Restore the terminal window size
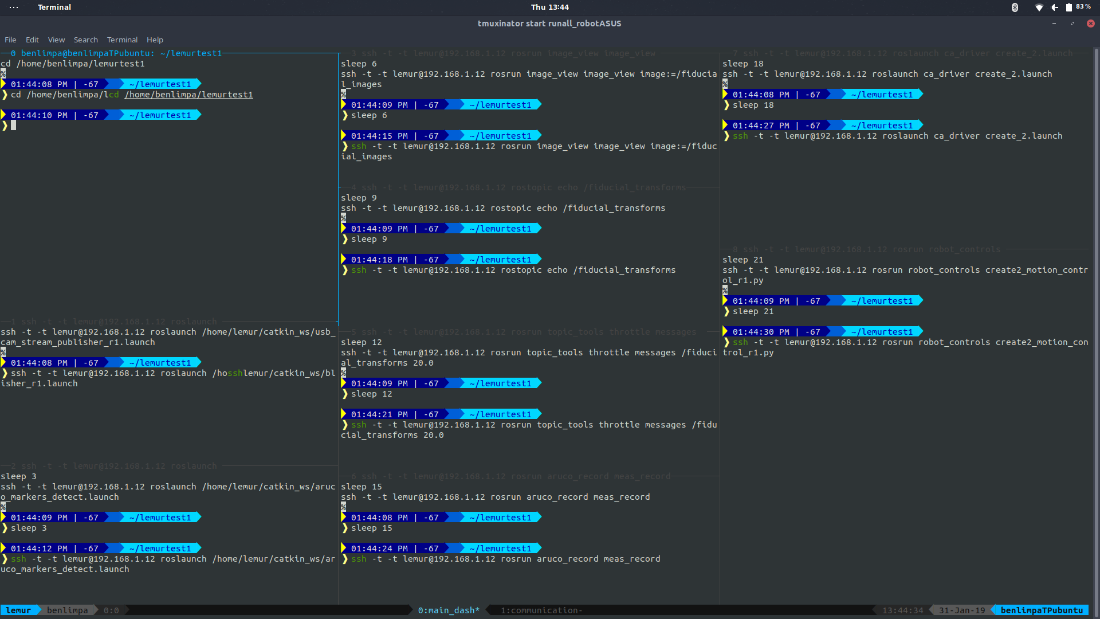 coord(1072,23)
